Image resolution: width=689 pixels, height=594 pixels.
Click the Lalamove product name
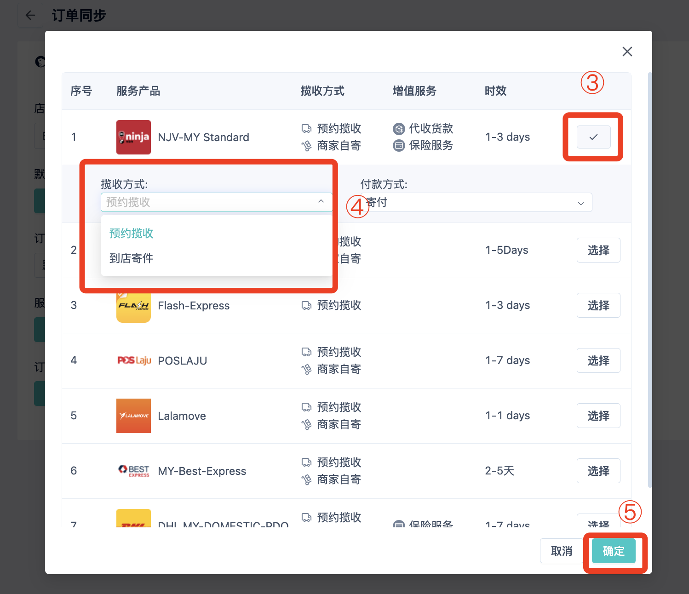(182, 416)
